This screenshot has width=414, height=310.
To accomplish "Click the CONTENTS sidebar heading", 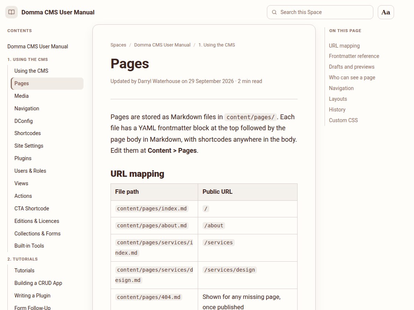I will [20, 31].
